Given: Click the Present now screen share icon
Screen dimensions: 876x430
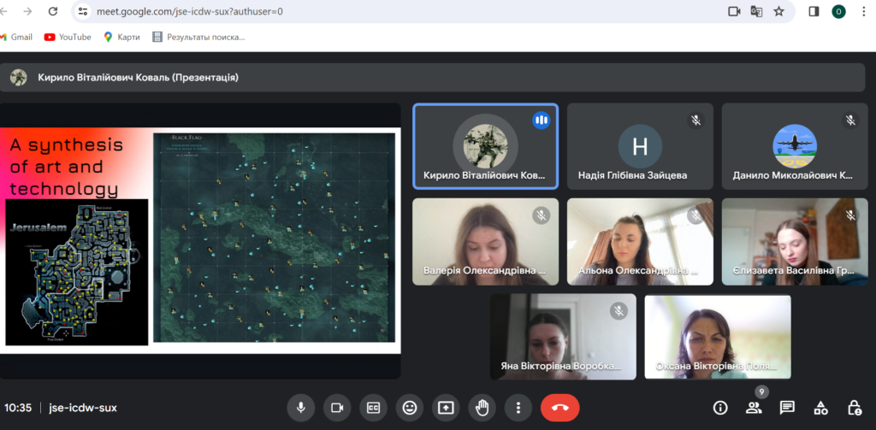Looking at the screenshot, I should [446, 407].
